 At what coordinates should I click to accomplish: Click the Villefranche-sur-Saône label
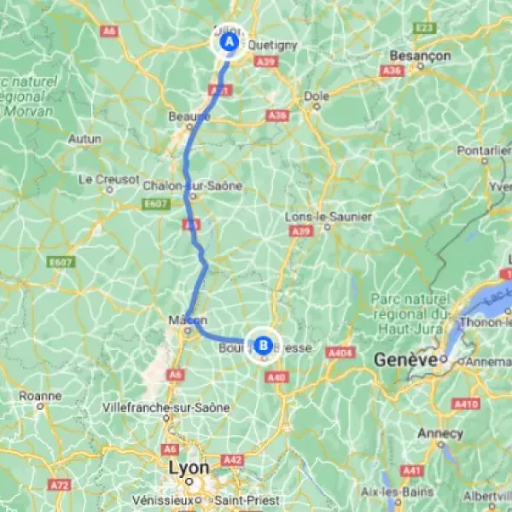point(166,408)
